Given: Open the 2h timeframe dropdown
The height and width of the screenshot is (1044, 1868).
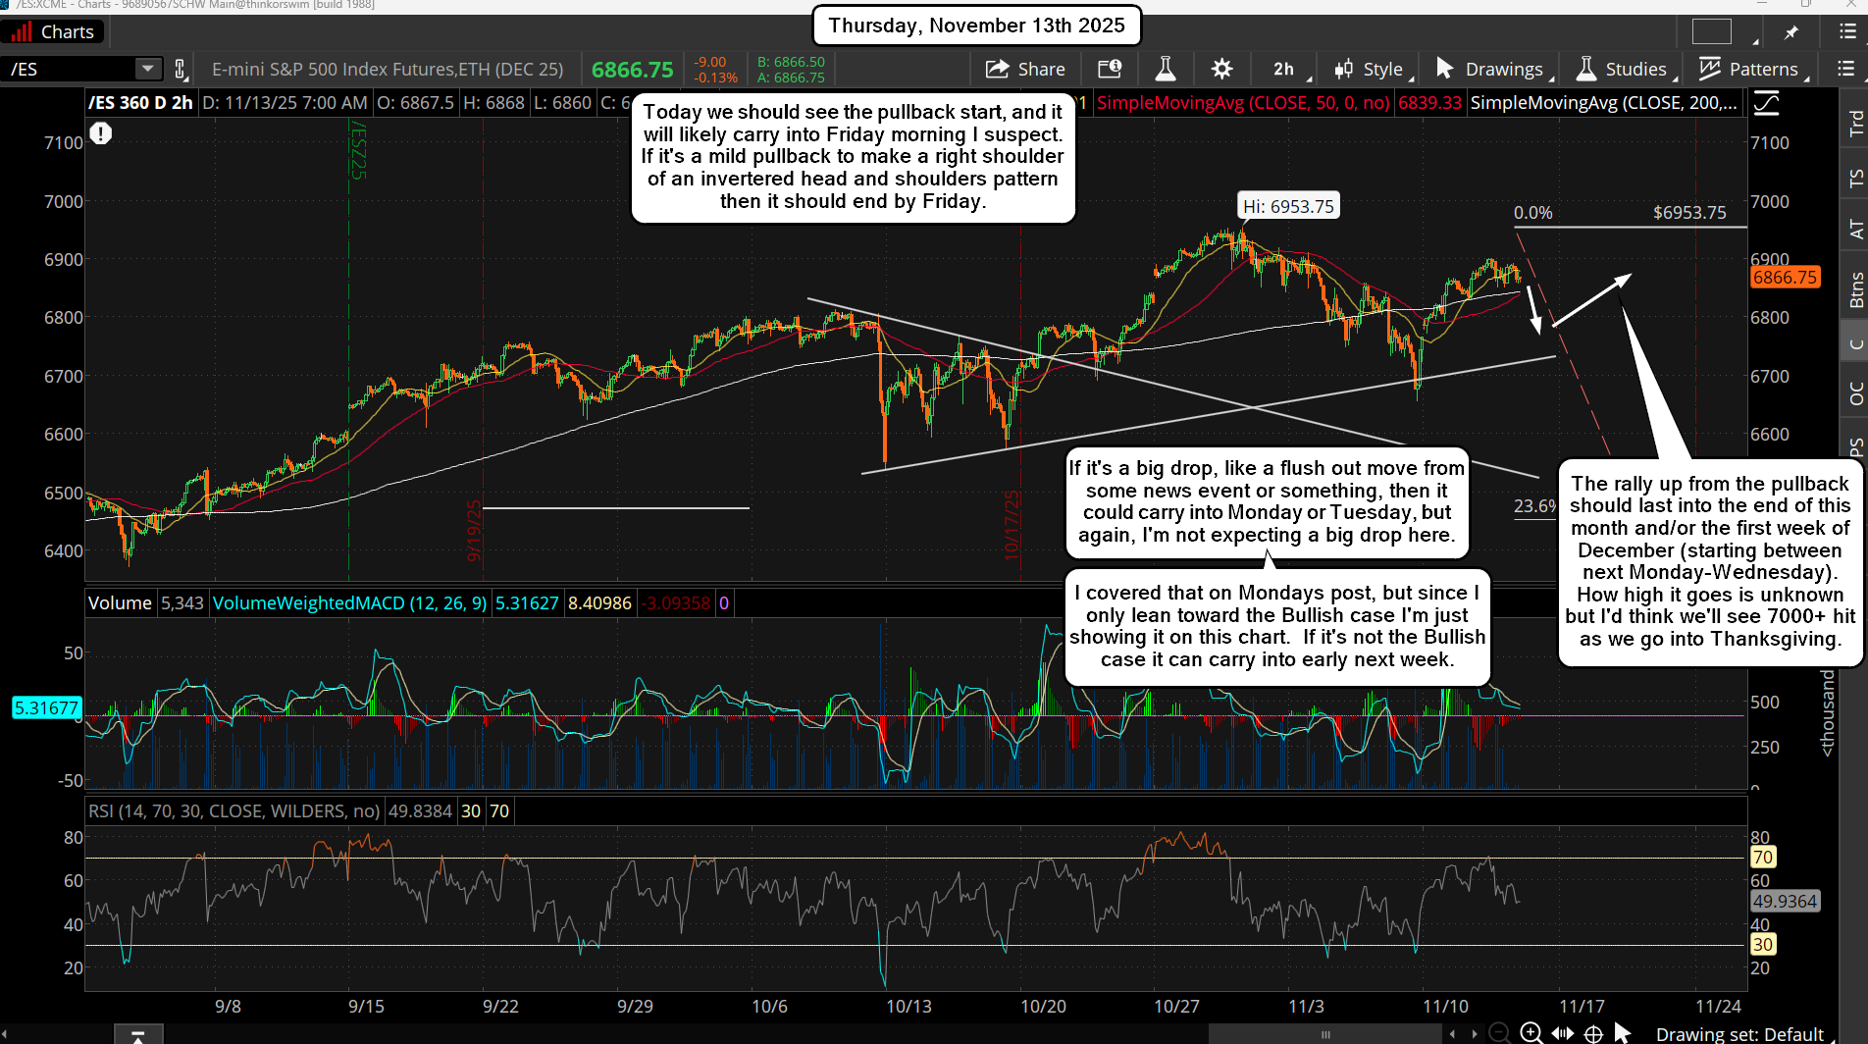Looking at the screenshot, I should 1283,69.
